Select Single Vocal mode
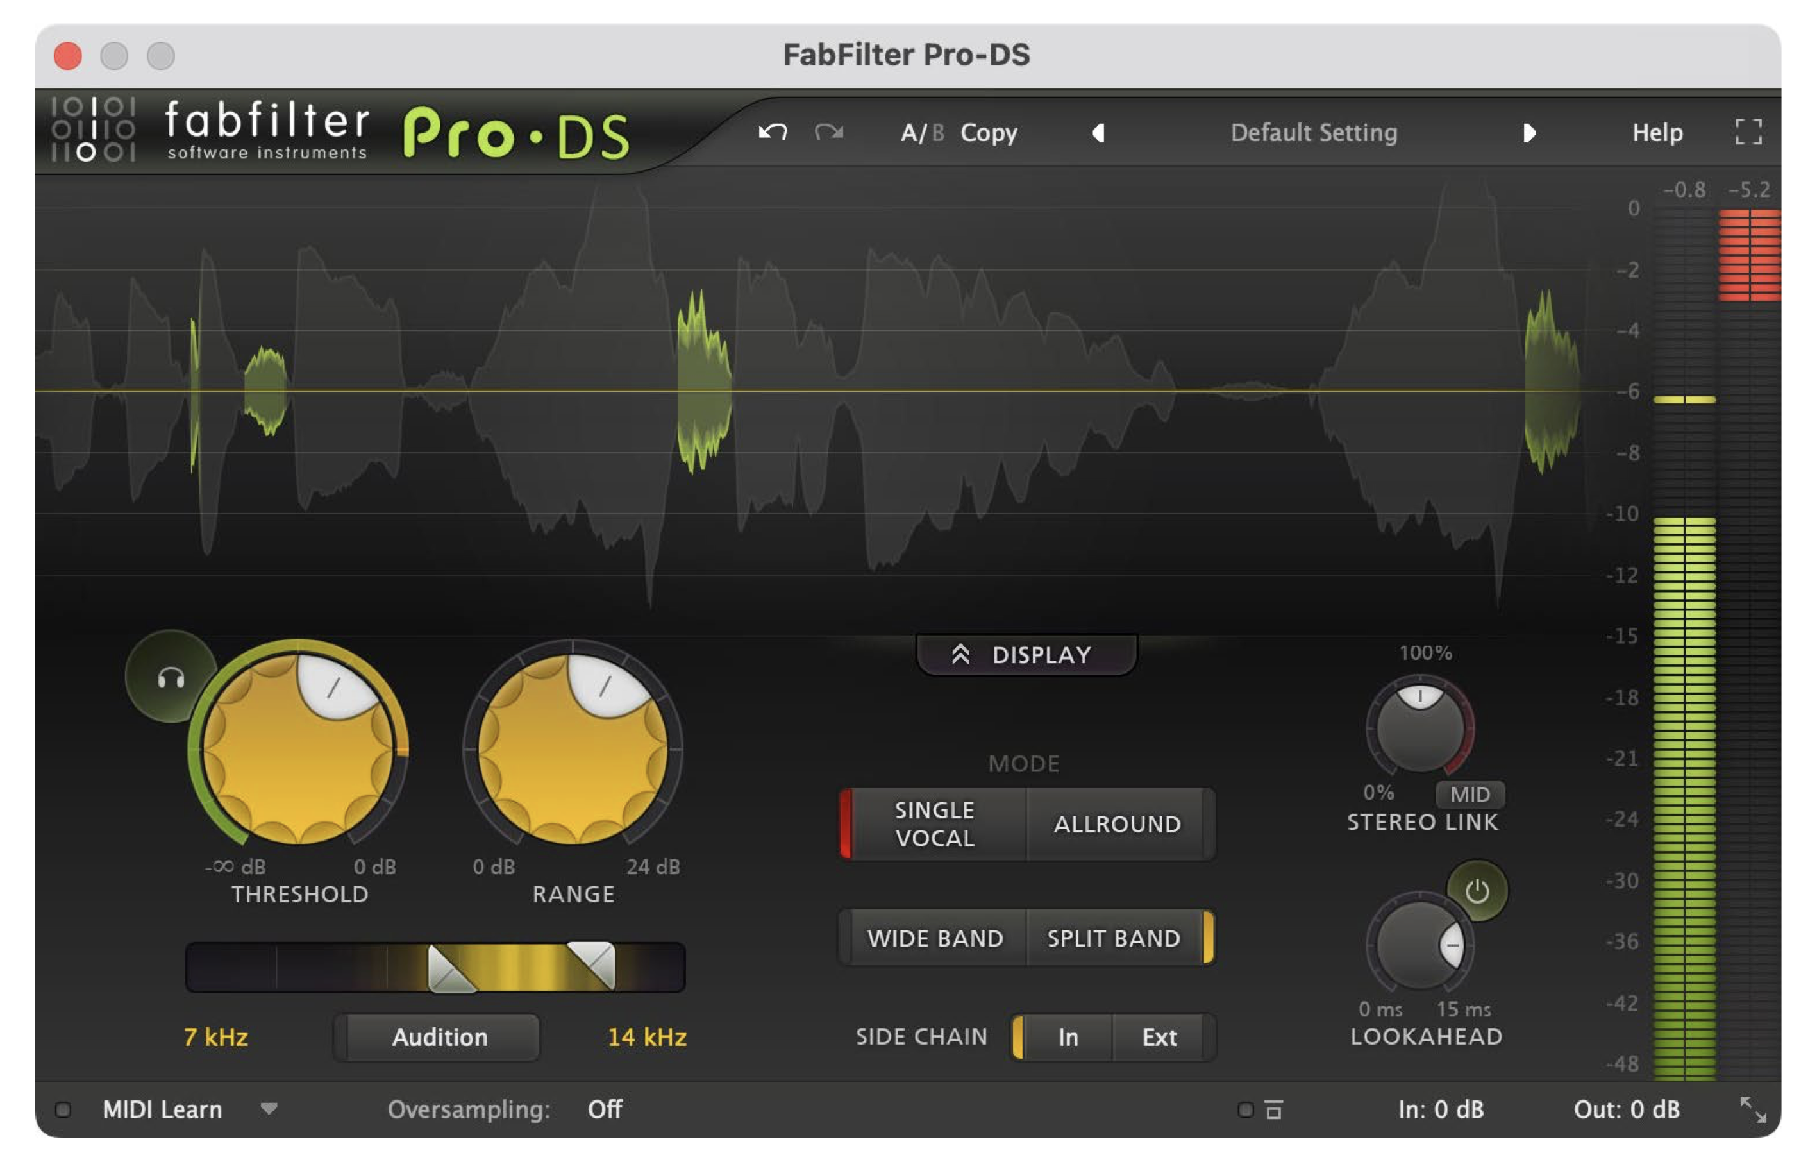This screenshot has height=1162, width=1817. (x=934, y=824)
